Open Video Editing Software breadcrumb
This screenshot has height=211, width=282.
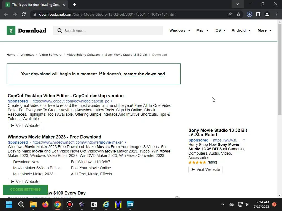click(83, 55)
